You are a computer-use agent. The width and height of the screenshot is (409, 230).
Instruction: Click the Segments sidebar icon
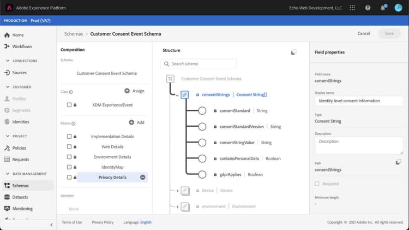7,110
